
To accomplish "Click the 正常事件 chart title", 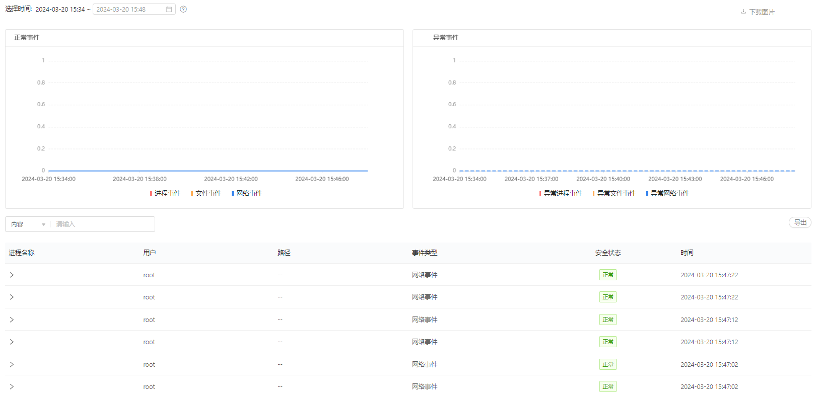I will [x=27, y=37].
